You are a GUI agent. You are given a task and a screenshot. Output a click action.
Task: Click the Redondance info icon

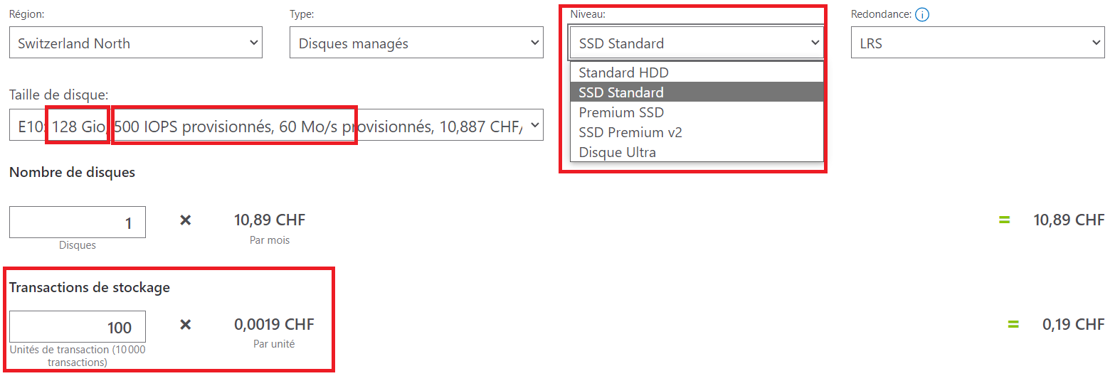point(923,14)
